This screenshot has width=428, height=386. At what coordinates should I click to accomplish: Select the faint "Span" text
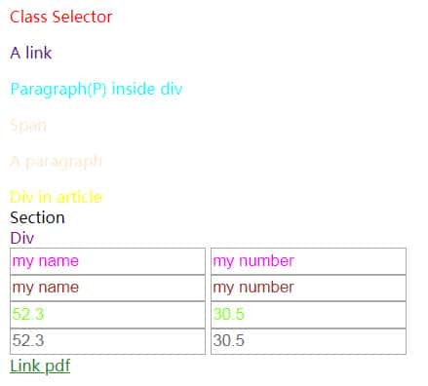tap(28, 125)
